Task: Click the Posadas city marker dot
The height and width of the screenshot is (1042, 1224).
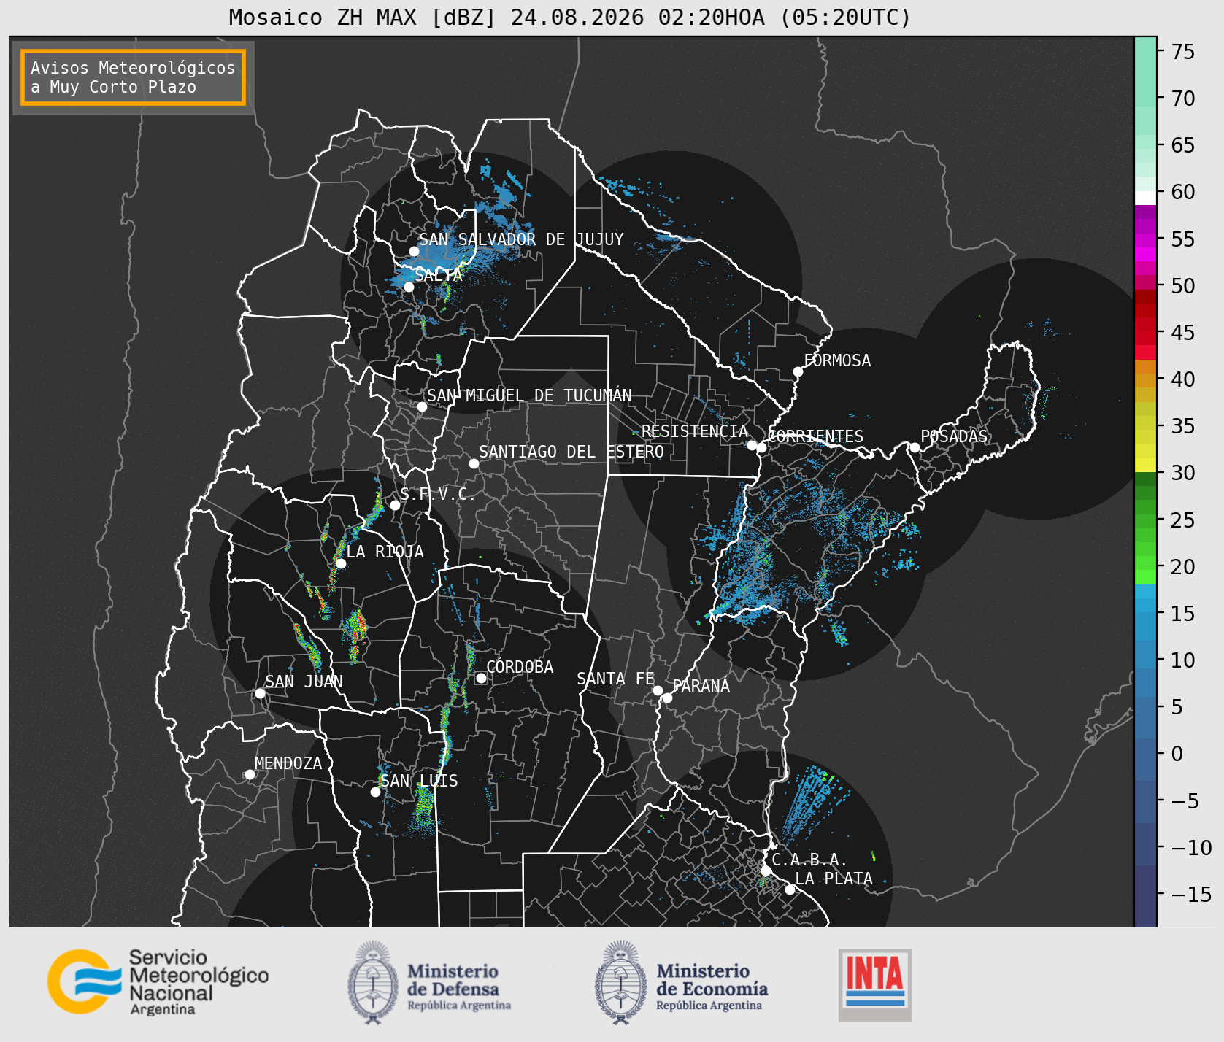Action: pos(914,447)
